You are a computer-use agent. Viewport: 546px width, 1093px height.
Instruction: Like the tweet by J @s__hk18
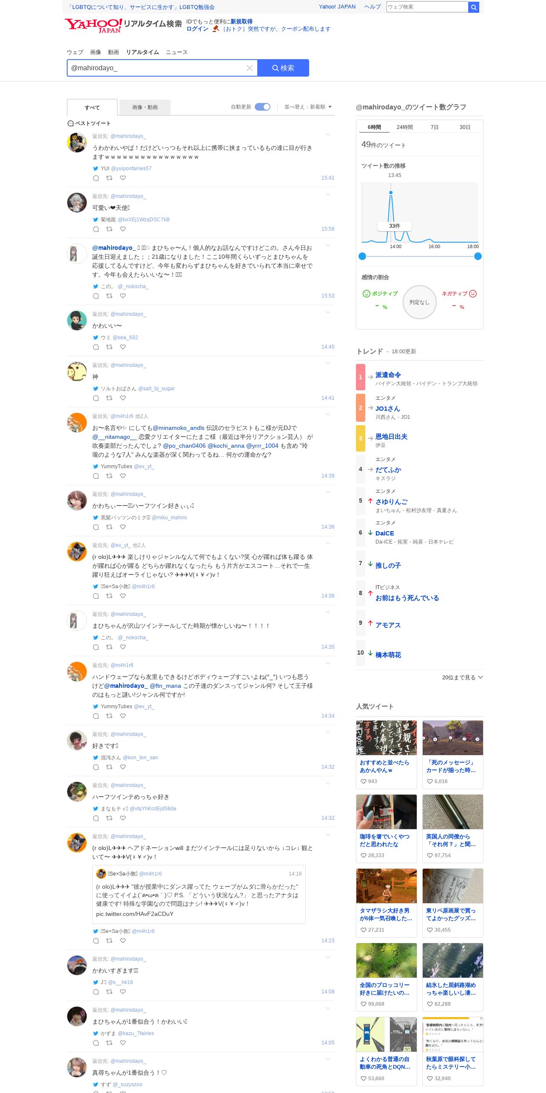(123, 992)
